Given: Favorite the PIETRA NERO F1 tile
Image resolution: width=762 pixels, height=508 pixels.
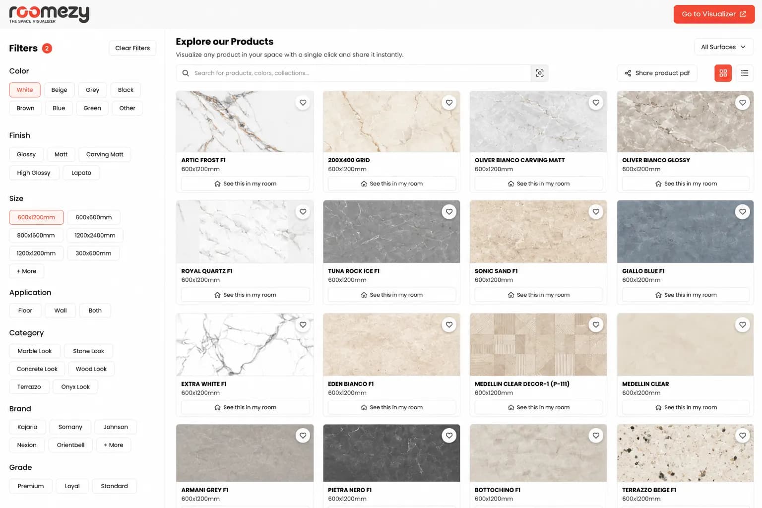Looking at the screenshot, I should point(449,436).
